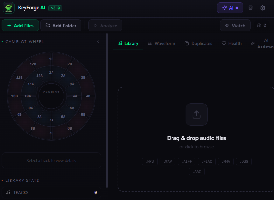Click the LIBRARY STATS section header

[x=22, y=181]
